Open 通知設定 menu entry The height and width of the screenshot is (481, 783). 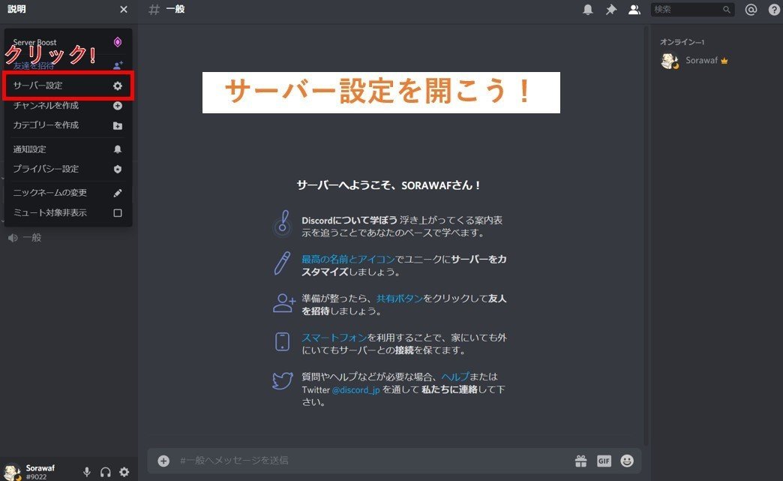click(x=68, y=149)
